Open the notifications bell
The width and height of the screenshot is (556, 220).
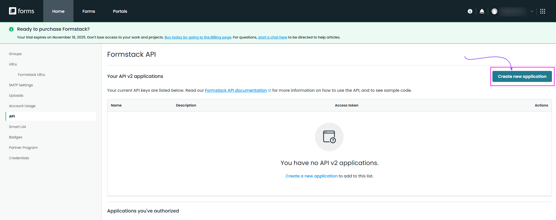[482, 11]
